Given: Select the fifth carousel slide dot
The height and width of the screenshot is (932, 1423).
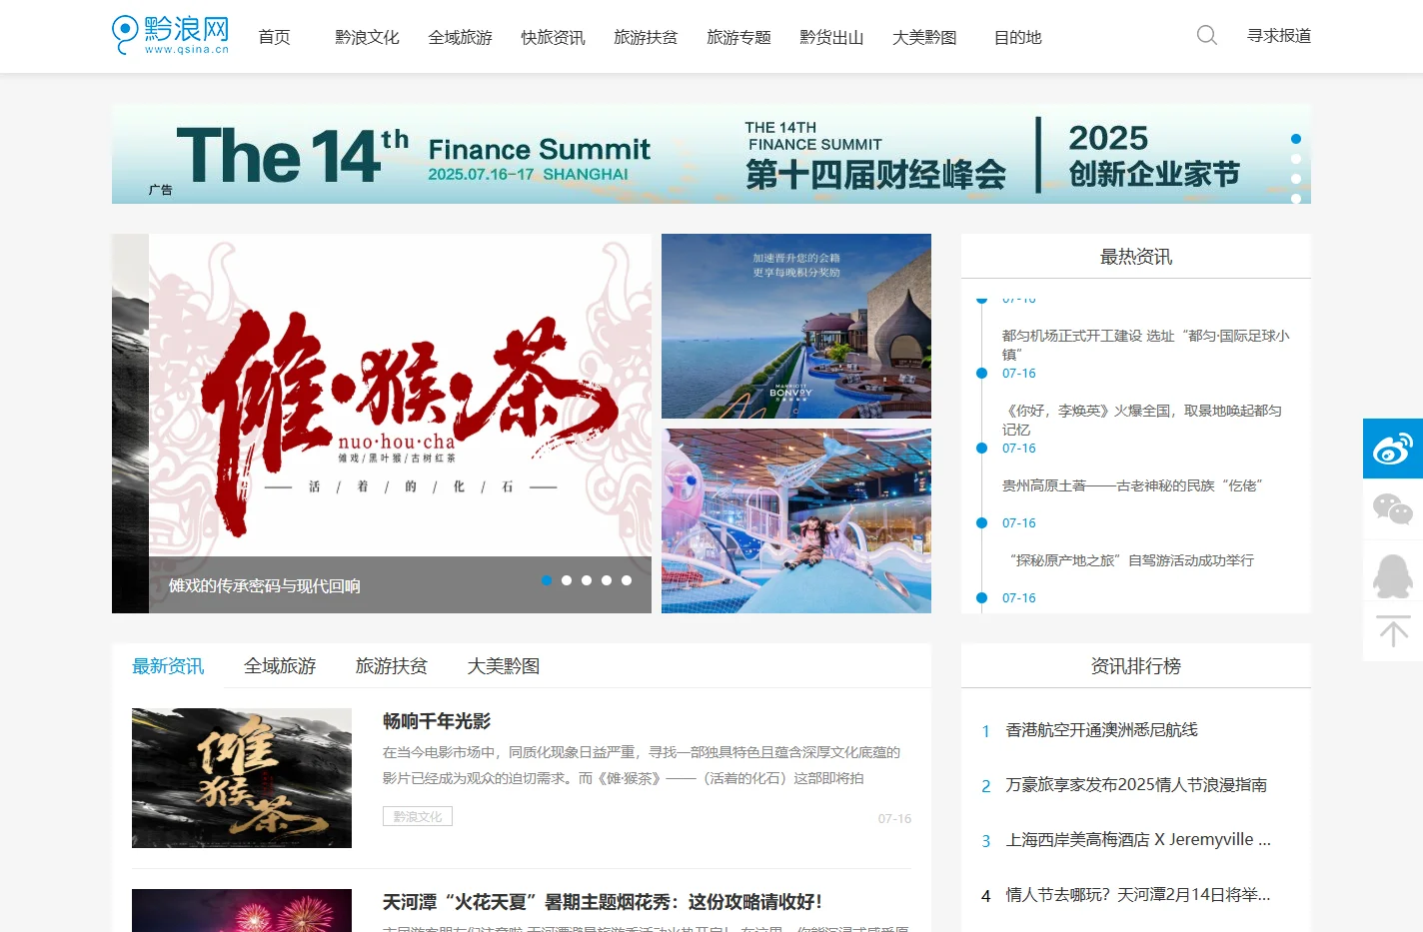Looking at the screenshot, I should click(x=627, y=580).
